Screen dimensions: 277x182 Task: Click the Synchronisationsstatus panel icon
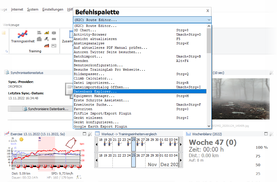point(7,72)
